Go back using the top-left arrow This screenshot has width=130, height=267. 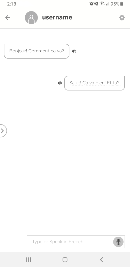8,18
